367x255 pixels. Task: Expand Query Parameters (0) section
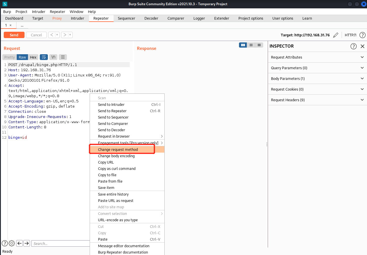pyautogui.click(x=317, y=68)
